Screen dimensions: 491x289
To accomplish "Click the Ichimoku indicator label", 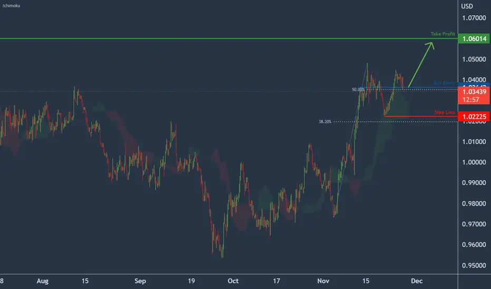I will coord(11,6).
